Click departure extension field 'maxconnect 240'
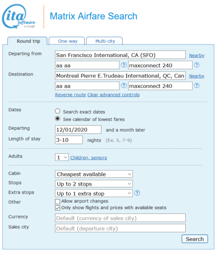This screenshot has width=218, height=255. (160, 65)
